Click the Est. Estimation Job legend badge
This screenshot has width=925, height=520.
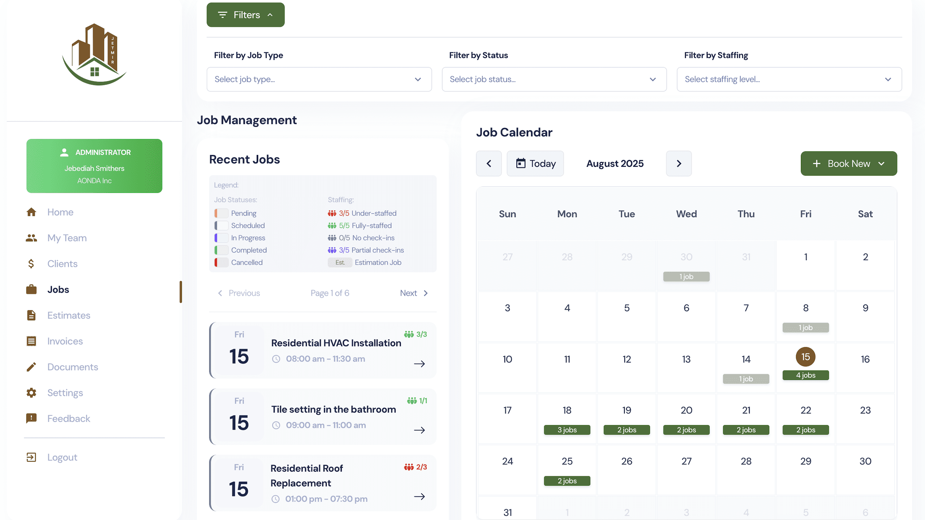pyautogui.click(x=340, y=263)
